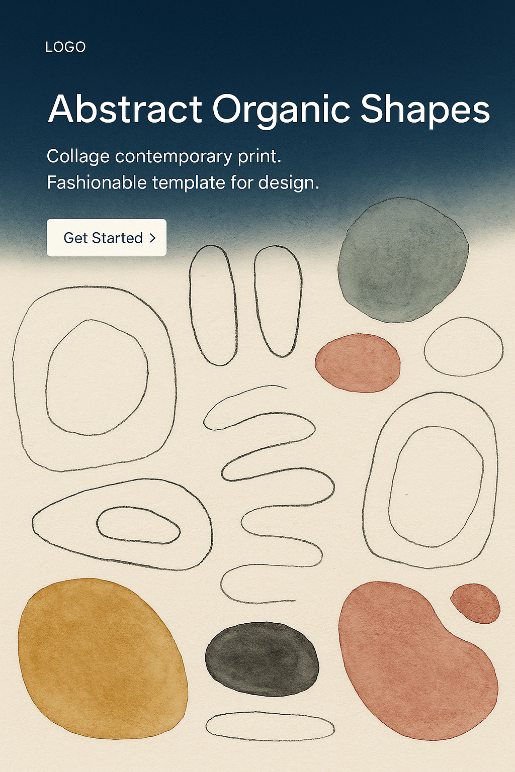Click the almond-shaped concentric outline
This screenshot has height=772, width=515.
coord(122,525)
